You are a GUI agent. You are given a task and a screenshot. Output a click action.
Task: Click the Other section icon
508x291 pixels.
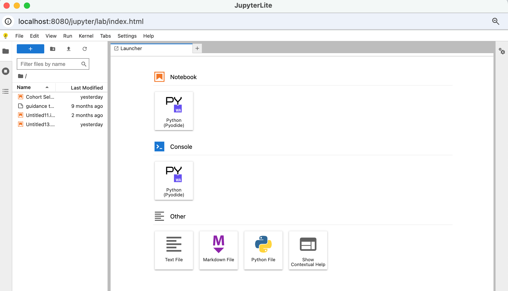coord(159,216)
